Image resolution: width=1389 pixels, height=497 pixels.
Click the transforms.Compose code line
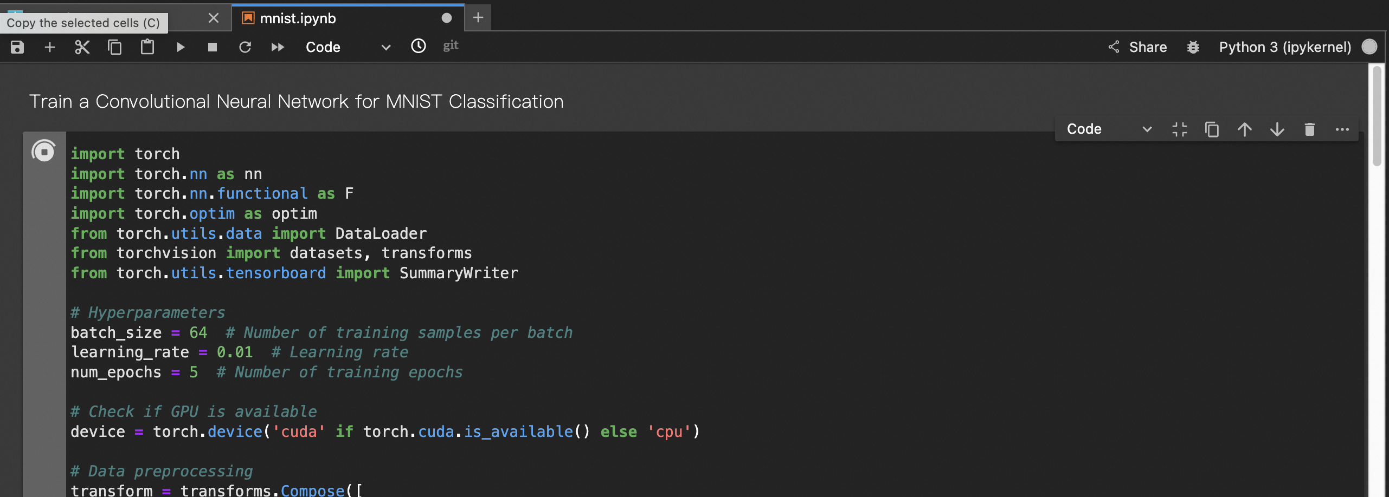tap(217, 490)
